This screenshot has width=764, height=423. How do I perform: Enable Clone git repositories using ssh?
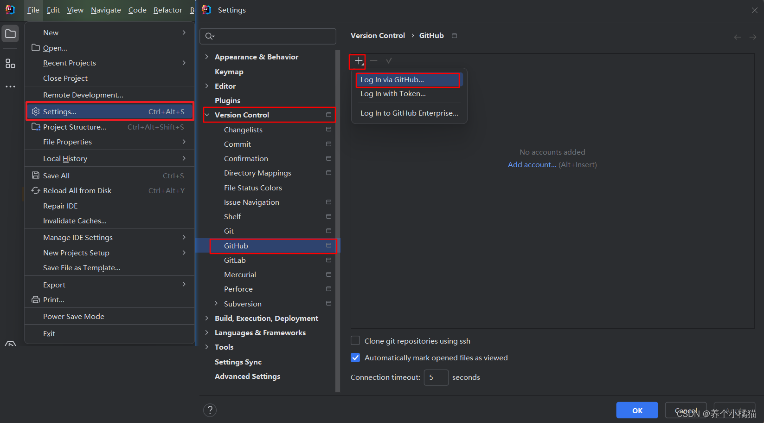355,341
